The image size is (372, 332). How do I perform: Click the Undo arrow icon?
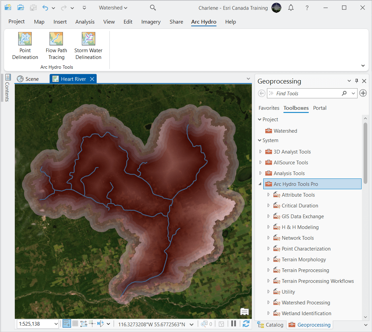[x=45, y=8]
